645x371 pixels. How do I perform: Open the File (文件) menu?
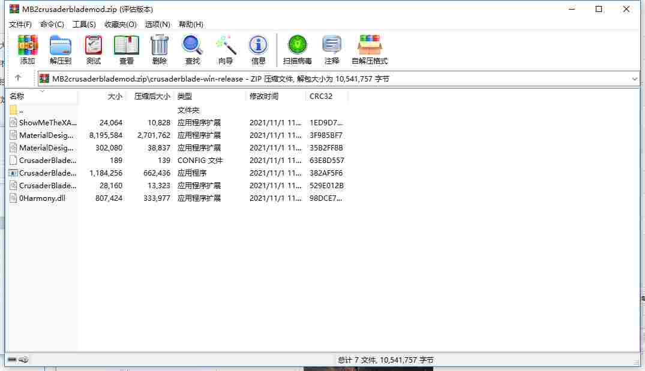click(20, 24)
